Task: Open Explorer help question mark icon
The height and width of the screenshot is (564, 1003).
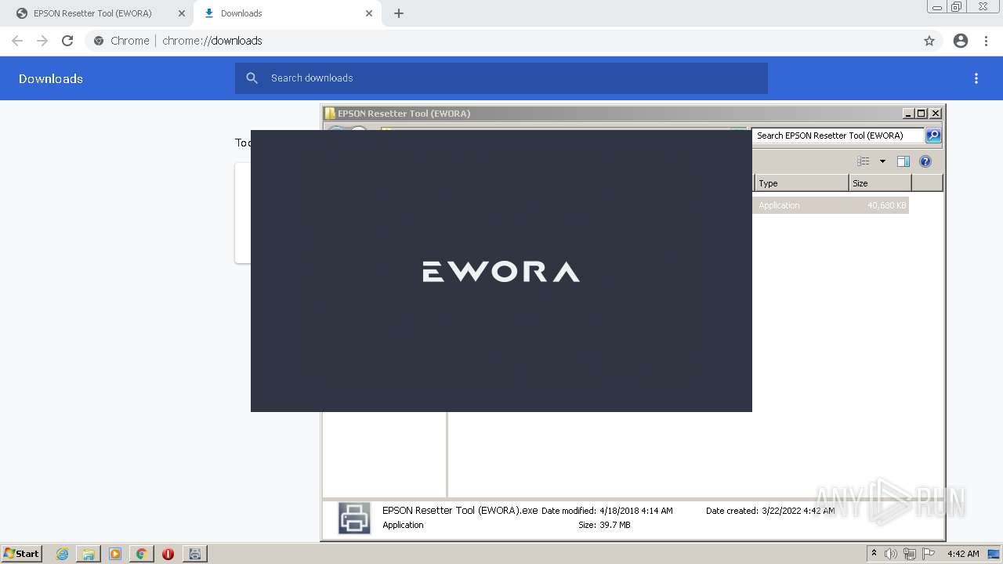Action: click(925, 161)
